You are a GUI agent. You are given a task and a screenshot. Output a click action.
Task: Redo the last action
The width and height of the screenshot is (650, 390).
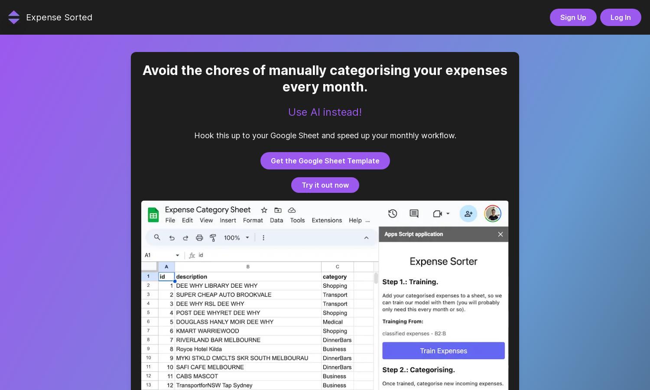pos(185,238)
